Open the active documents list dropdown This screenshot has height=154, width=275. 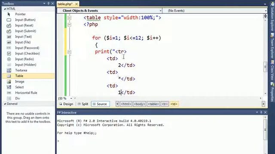[265, 4]
